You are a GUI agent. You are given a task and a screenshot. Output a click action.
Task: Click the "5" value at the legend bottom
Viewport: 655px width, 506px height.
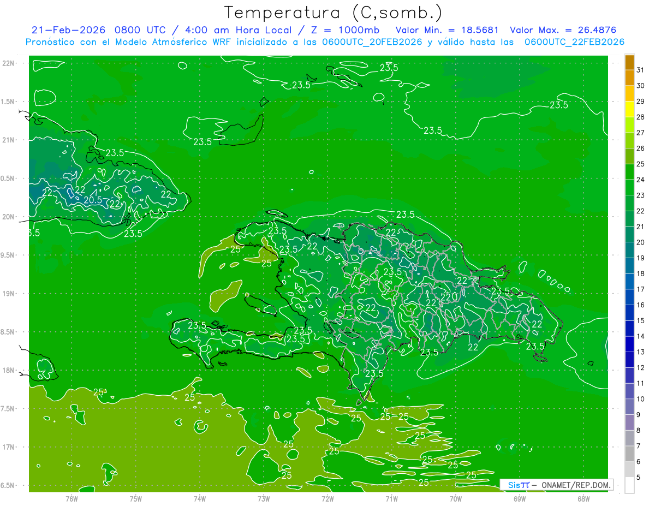(638, 477)
